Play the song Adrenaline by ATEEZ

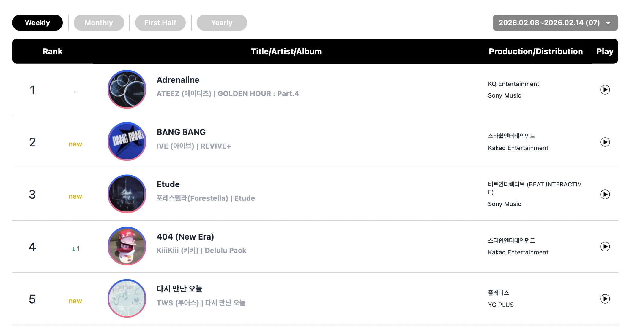click(x=605, y=90)
